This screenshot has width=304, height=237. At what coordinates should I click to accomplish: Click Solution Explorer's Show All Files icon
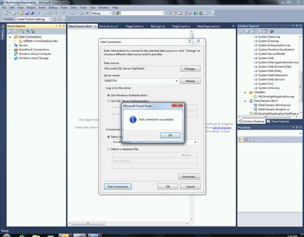(247, 31)
